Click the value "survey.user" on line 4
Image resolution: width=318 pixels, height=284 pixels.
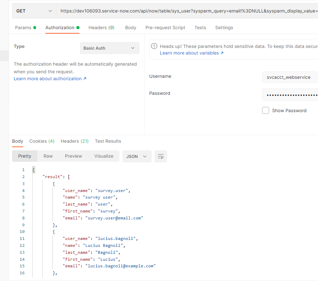(111, 191)
